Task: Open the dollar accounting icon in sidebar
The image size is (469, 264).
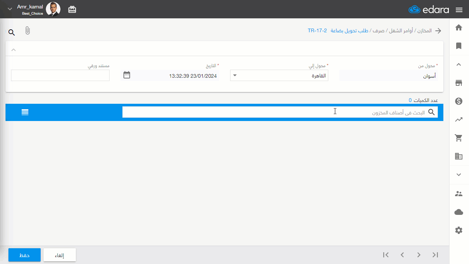Action: (x=459, y=101)
